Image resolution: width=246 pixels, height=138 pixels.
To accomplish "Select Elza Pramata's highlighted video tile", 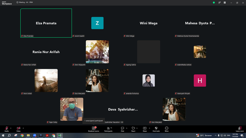I will pos(46,23).
